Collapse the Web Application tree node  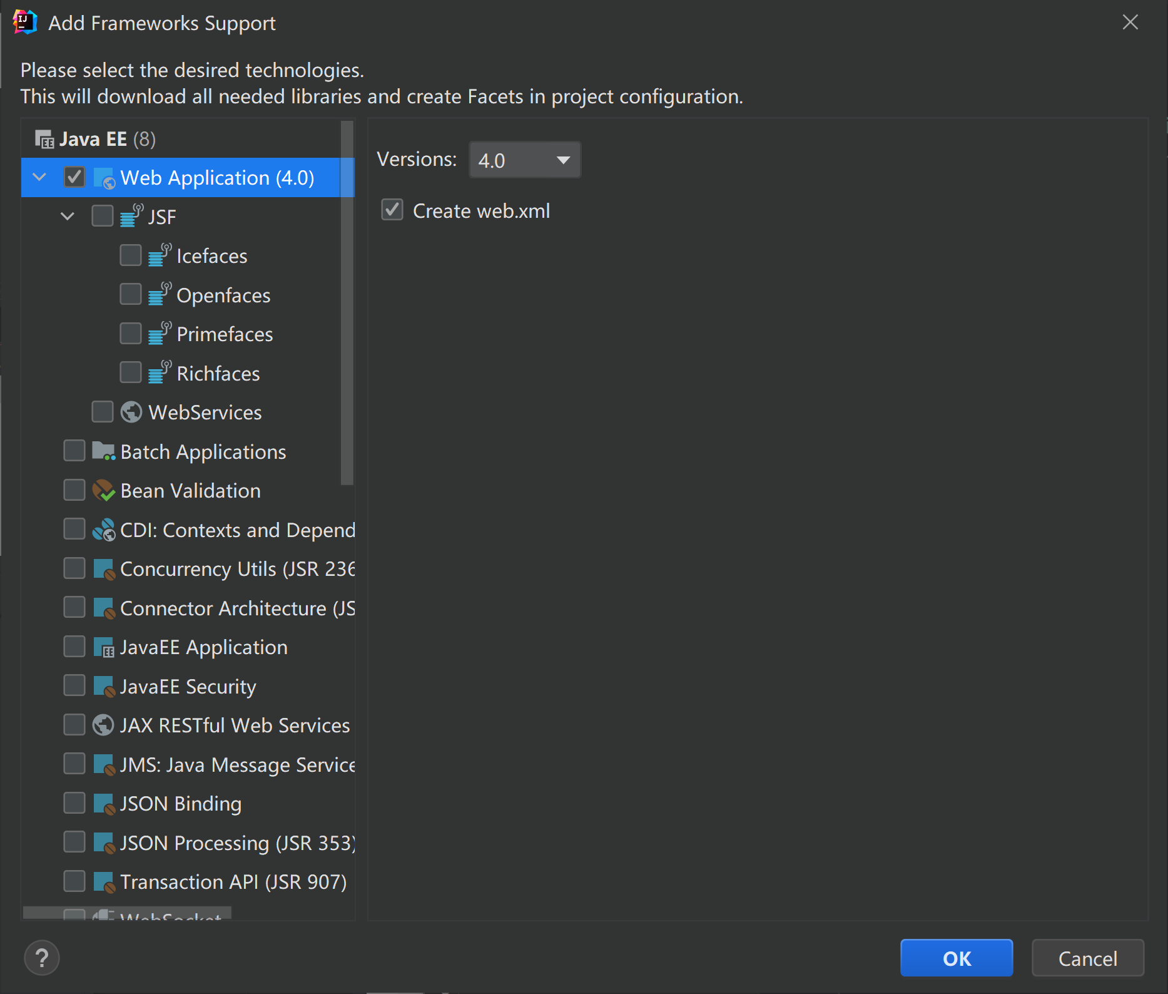point(39,178)
